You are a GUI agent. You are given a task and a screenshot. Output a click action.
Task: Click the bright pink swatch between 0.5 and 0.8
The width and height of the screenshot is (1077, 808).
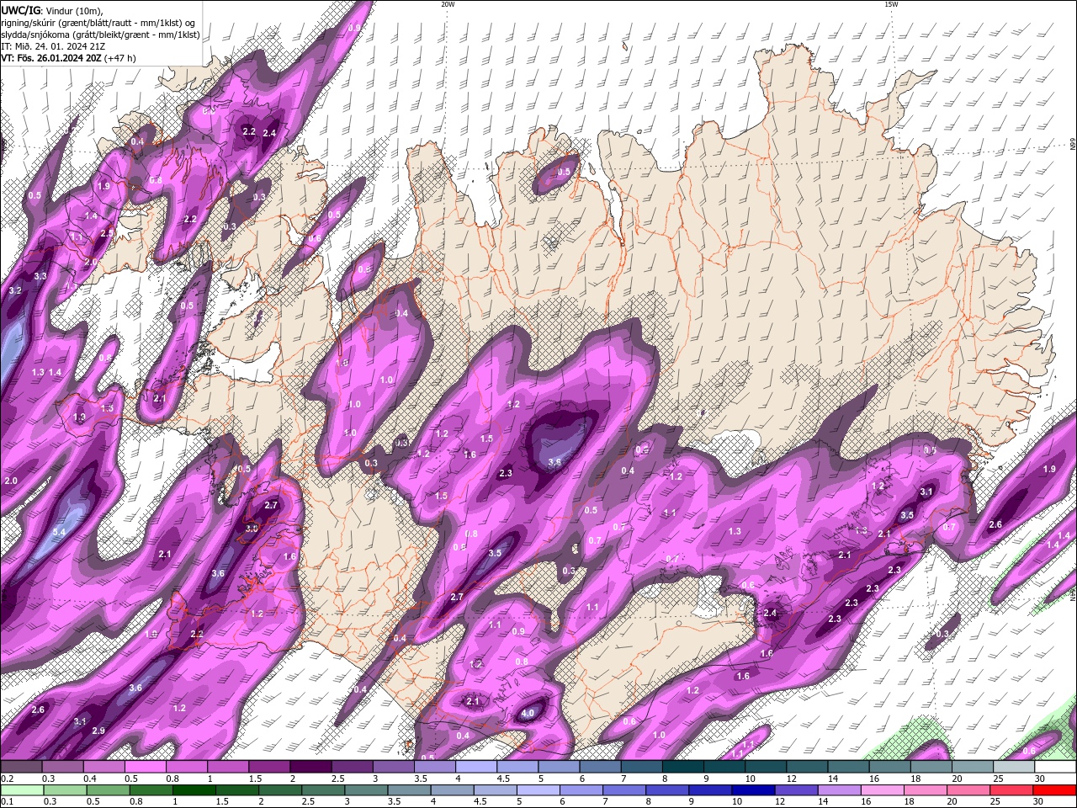[x=145, y=767]
